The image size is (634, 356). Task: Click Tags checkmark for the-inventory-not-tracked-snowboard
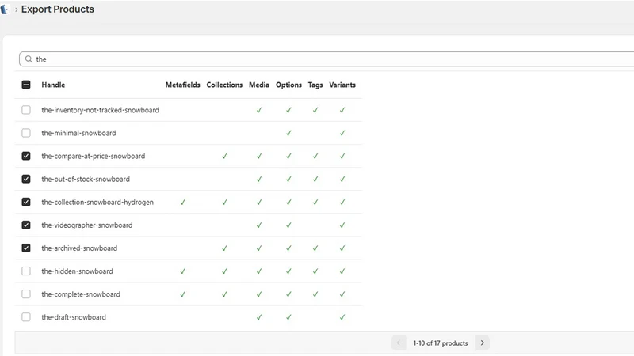[x=315, y=110]
